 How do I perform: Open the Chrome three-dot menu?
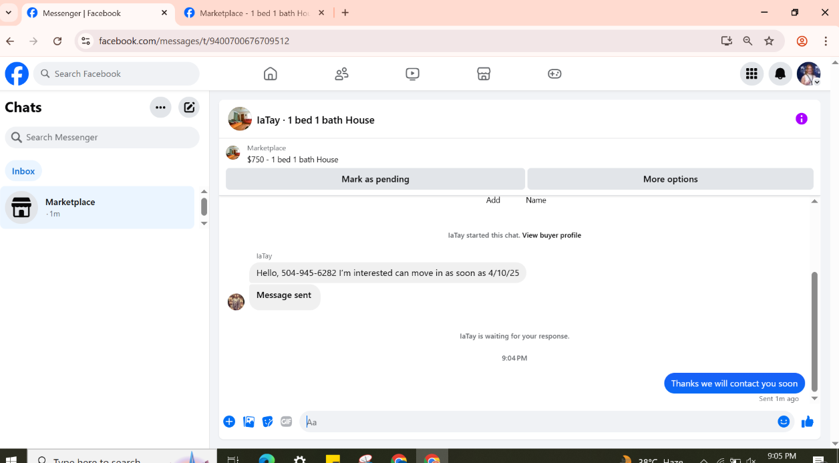[x=826, y=41]
